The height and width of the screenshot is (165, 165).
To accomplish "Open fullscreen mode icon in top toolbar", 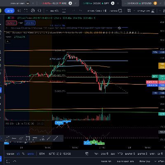I will click(x=26, y=11).
